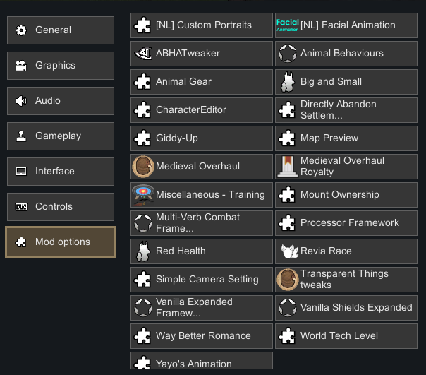Open World Tech Level settings
The width and height of the screenshot is (426, 375).
click(346, 336)
